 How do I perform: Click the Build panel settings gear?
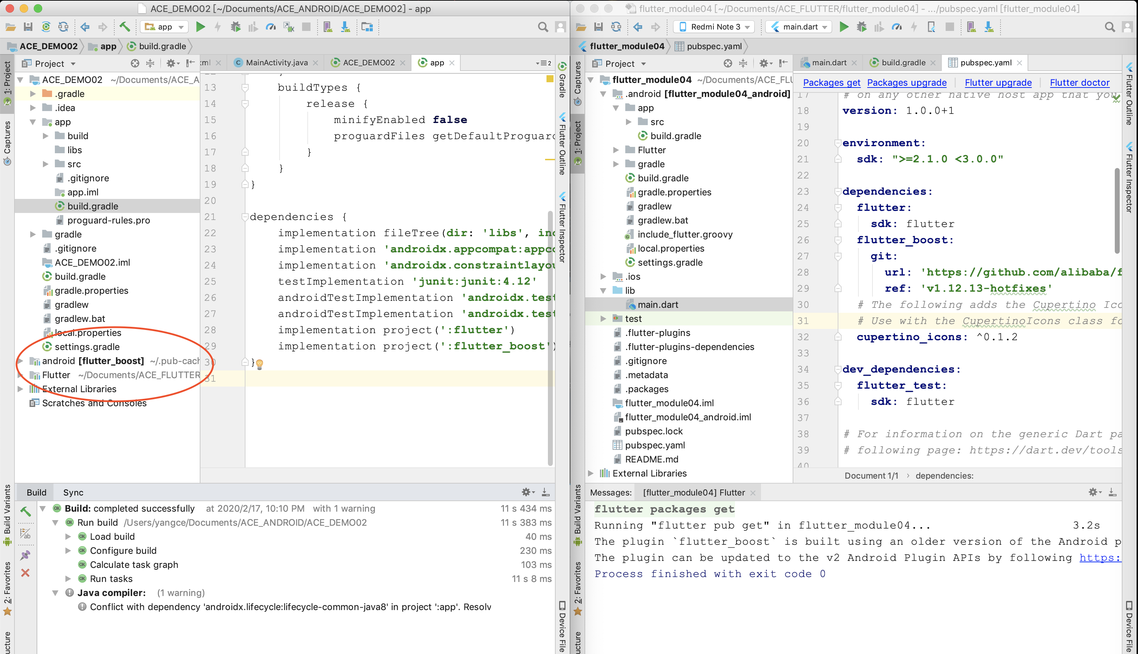pyautogui.click(x=528, y=492)
